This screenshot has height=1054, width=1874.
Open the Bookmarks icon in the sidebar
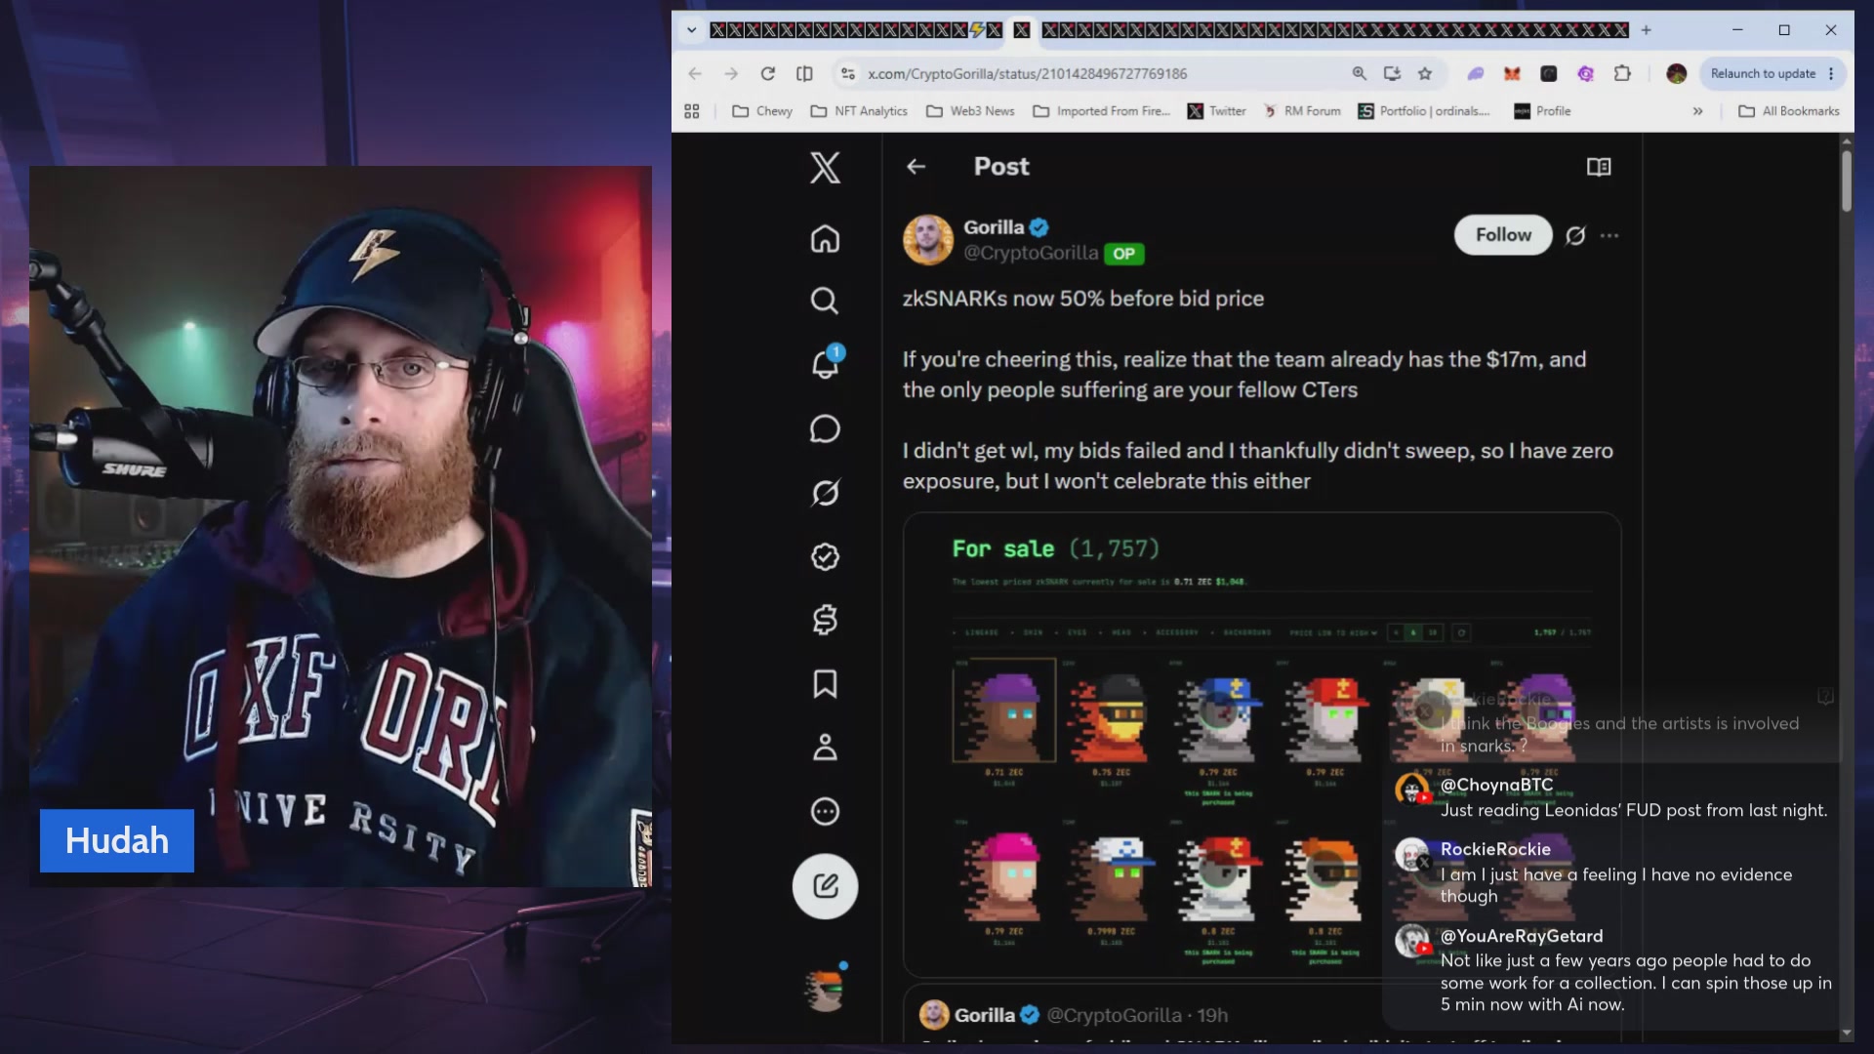click(825, 684)
